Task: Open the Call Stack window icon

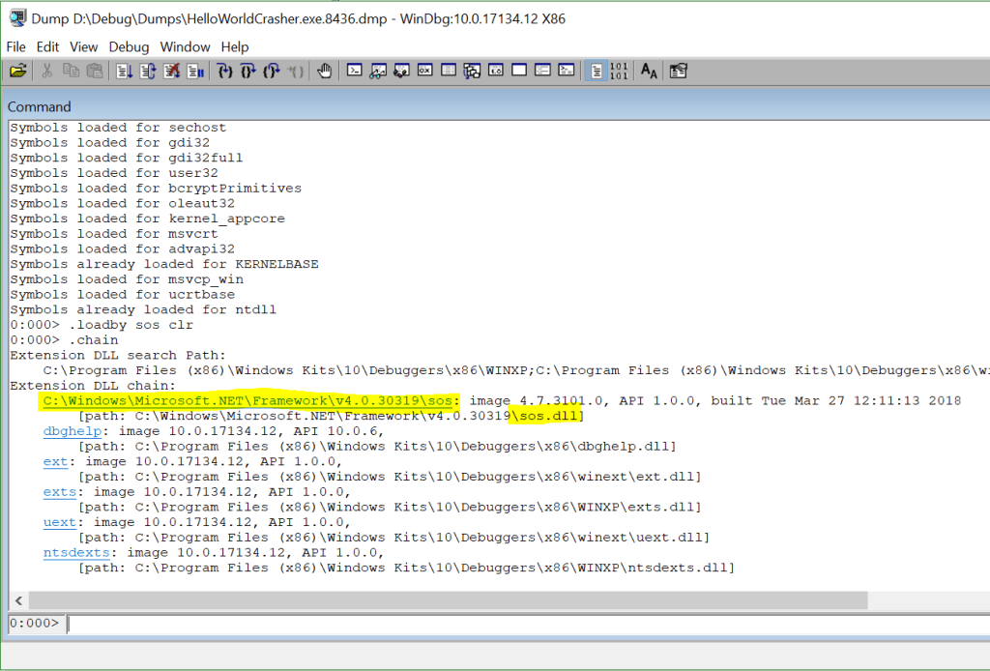Action: [470, 70]
